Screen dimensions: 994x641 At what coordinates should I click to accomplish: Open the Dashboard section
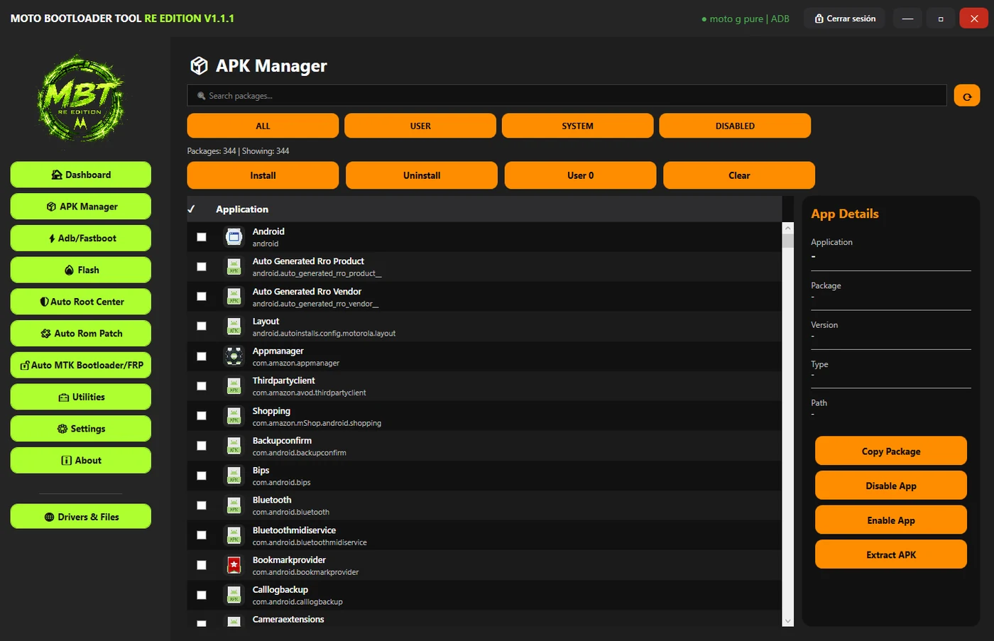click(81, 175)
